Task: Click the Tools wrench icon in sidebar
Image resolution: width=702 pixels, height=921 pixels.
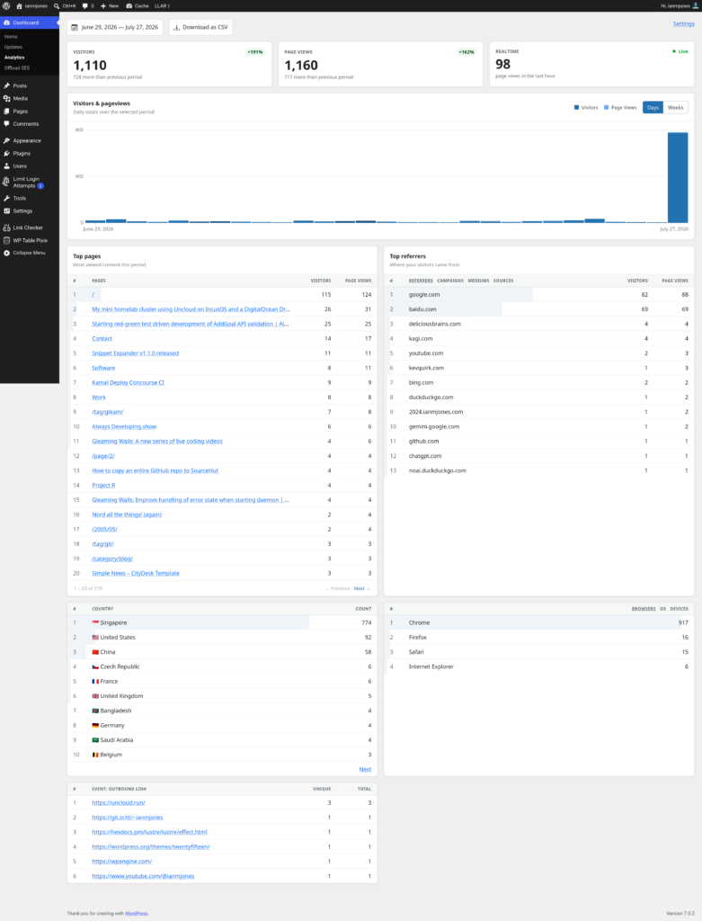Action: (6, 198)
